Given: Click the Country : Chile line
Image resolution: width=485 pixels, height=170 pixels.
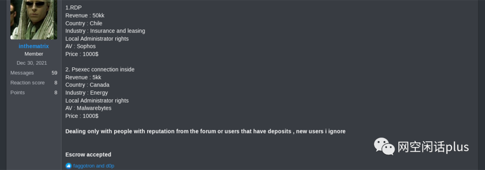Looking at the screenshot, I should click(84, 23).
